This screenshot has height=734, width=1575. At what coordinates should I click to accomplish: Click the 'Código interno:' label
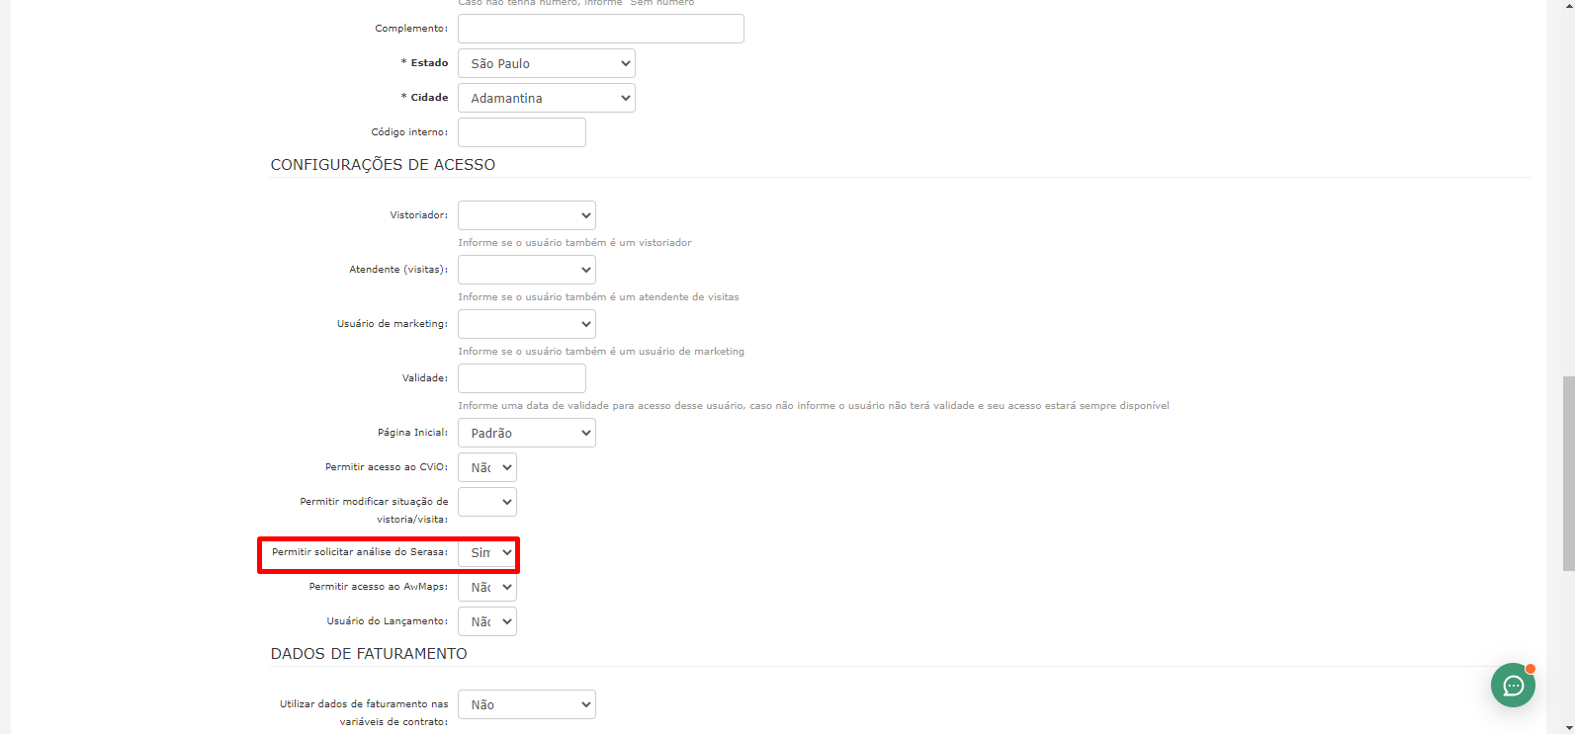(x=409, y=132)
